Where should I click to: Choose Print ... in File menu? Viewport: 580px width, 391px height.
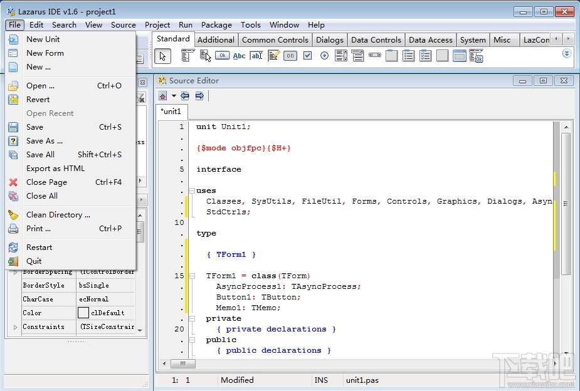tap(71, 228)
